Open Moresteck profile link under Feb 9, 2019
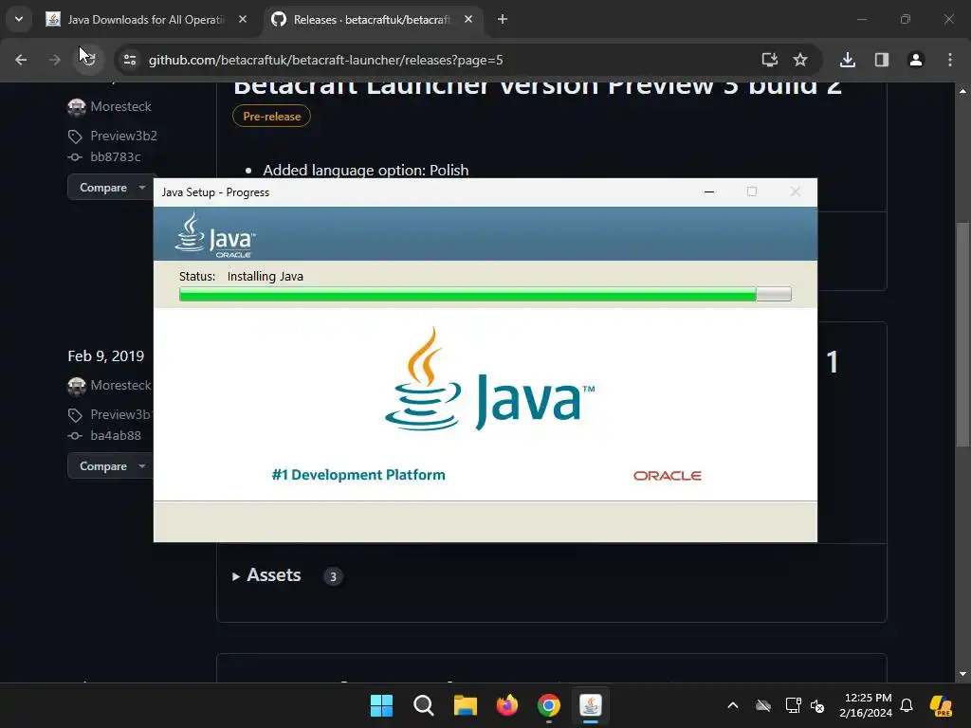 coord(120,385)
